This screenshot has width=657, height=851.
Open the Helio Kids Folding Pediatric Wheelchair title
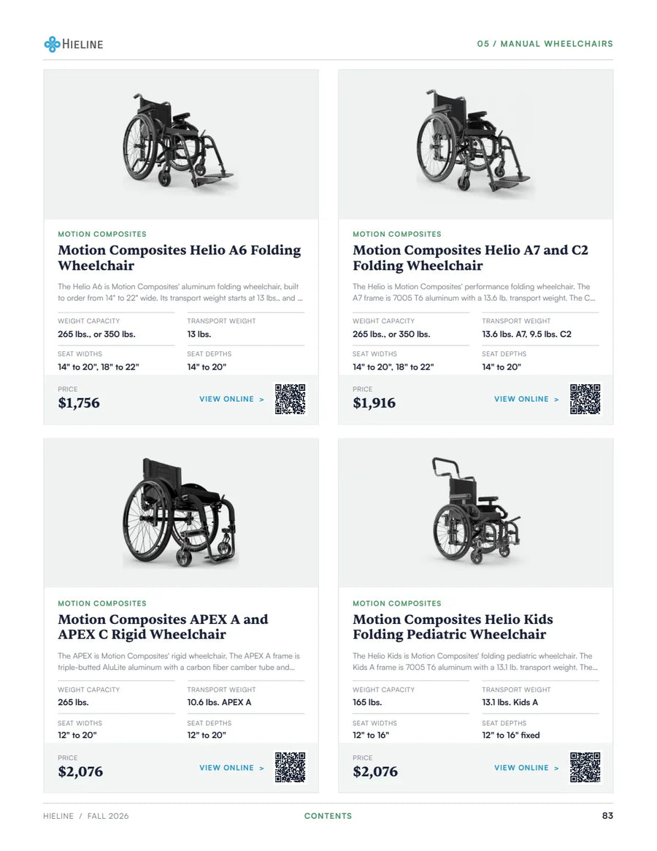[453, 627]
